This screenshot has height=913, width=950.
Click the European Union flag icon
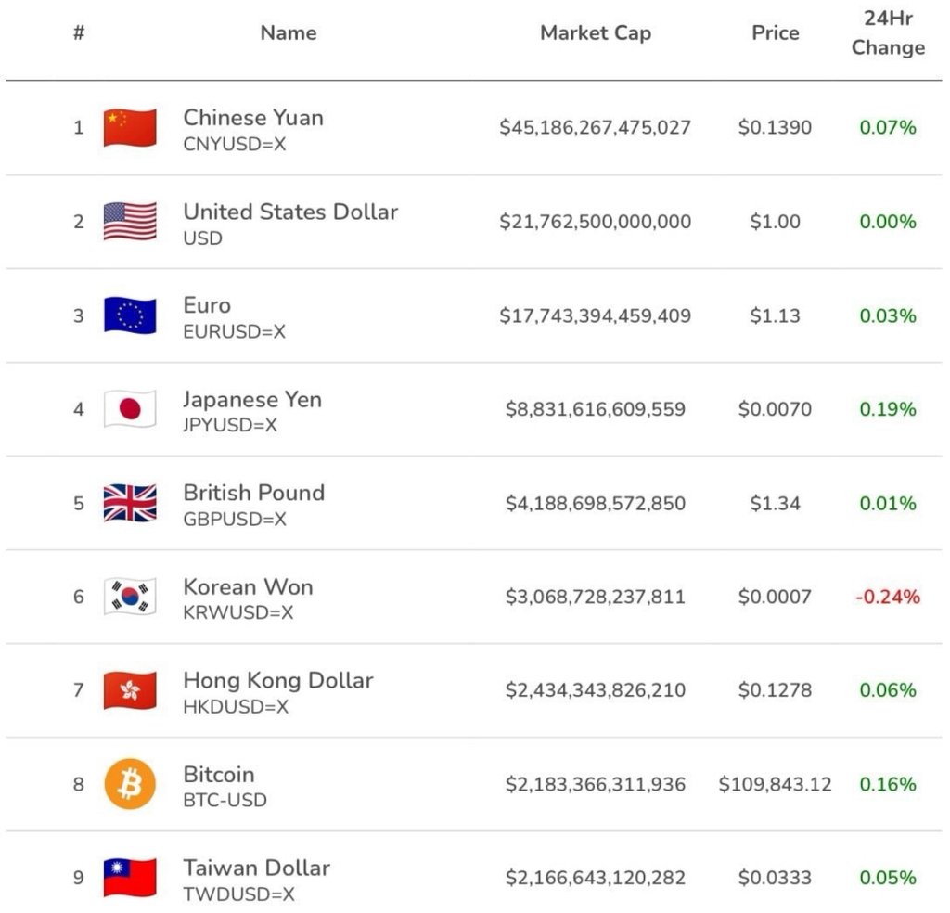(130, 315)
